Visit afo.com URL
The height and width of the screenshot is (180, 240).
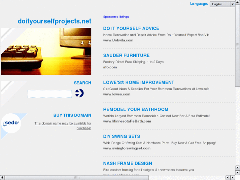tap(110, 67)
